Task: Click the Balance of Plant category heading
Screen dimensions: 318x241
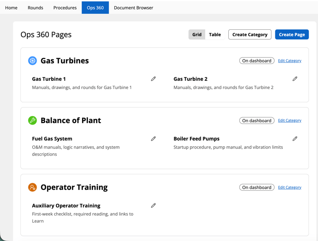Action: [71, 120]
